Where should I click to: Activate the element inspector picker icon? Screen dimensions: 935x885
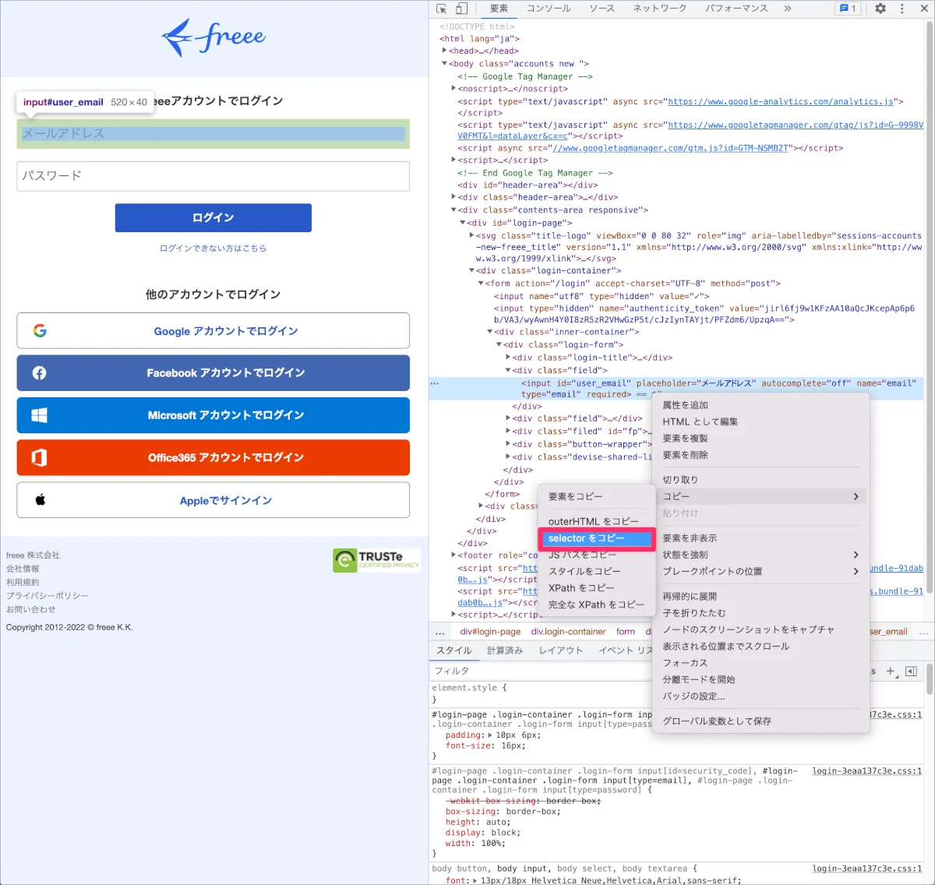coord(442,9)
